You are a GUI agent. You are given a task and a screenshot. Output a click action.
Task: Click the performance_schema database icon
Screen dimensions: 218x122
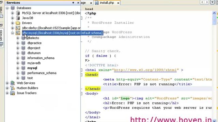(24, 73)
